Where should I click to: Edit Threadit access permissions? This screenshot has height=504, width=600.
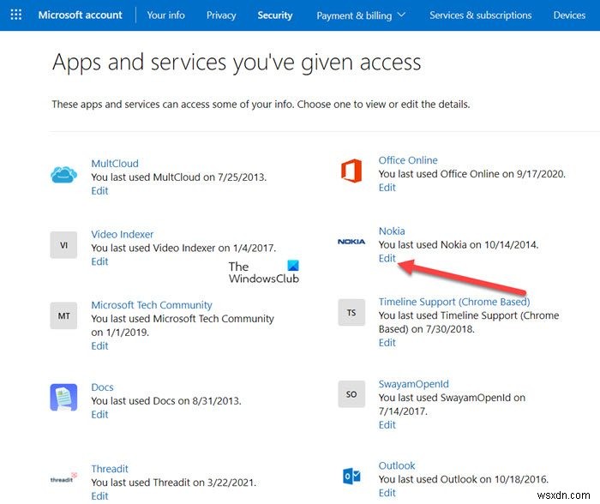(99, 495)
